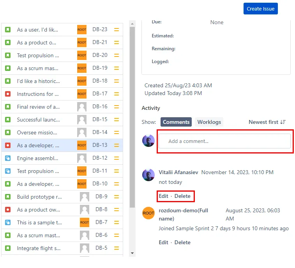Screen dimensions: 295x268
Task: Click the bug icon of DB-8
Action: [x=8, y=210]
